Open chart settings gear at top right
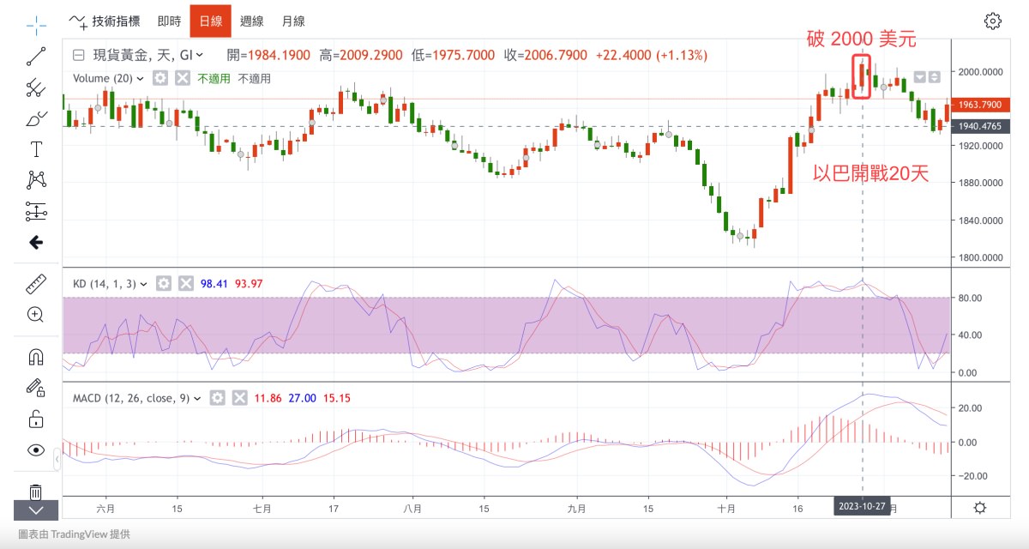This screenshot has width=1029, height=549. (993, 21)
